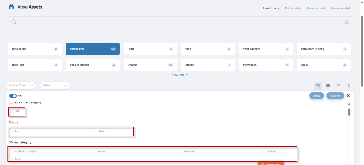Expand categories with View More
The width and height of the screenshot is (364, 165).
click(x=180, y=75)
